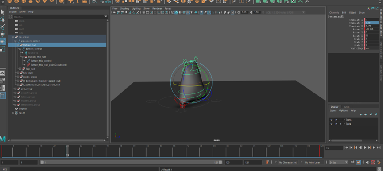The width and height of the screenshot is (383, 171).
Task: Toggle auto keyframe red icon
Action: point(373,162)
